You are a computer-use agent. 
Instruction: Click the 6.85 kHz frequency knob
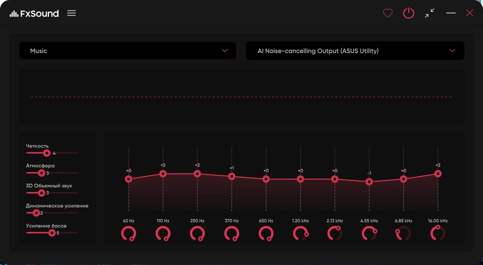point(403,233)
